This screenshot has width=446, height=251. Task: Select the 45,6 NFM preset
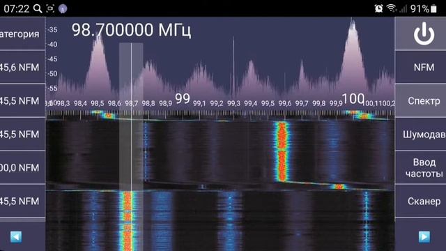point(22,67)
